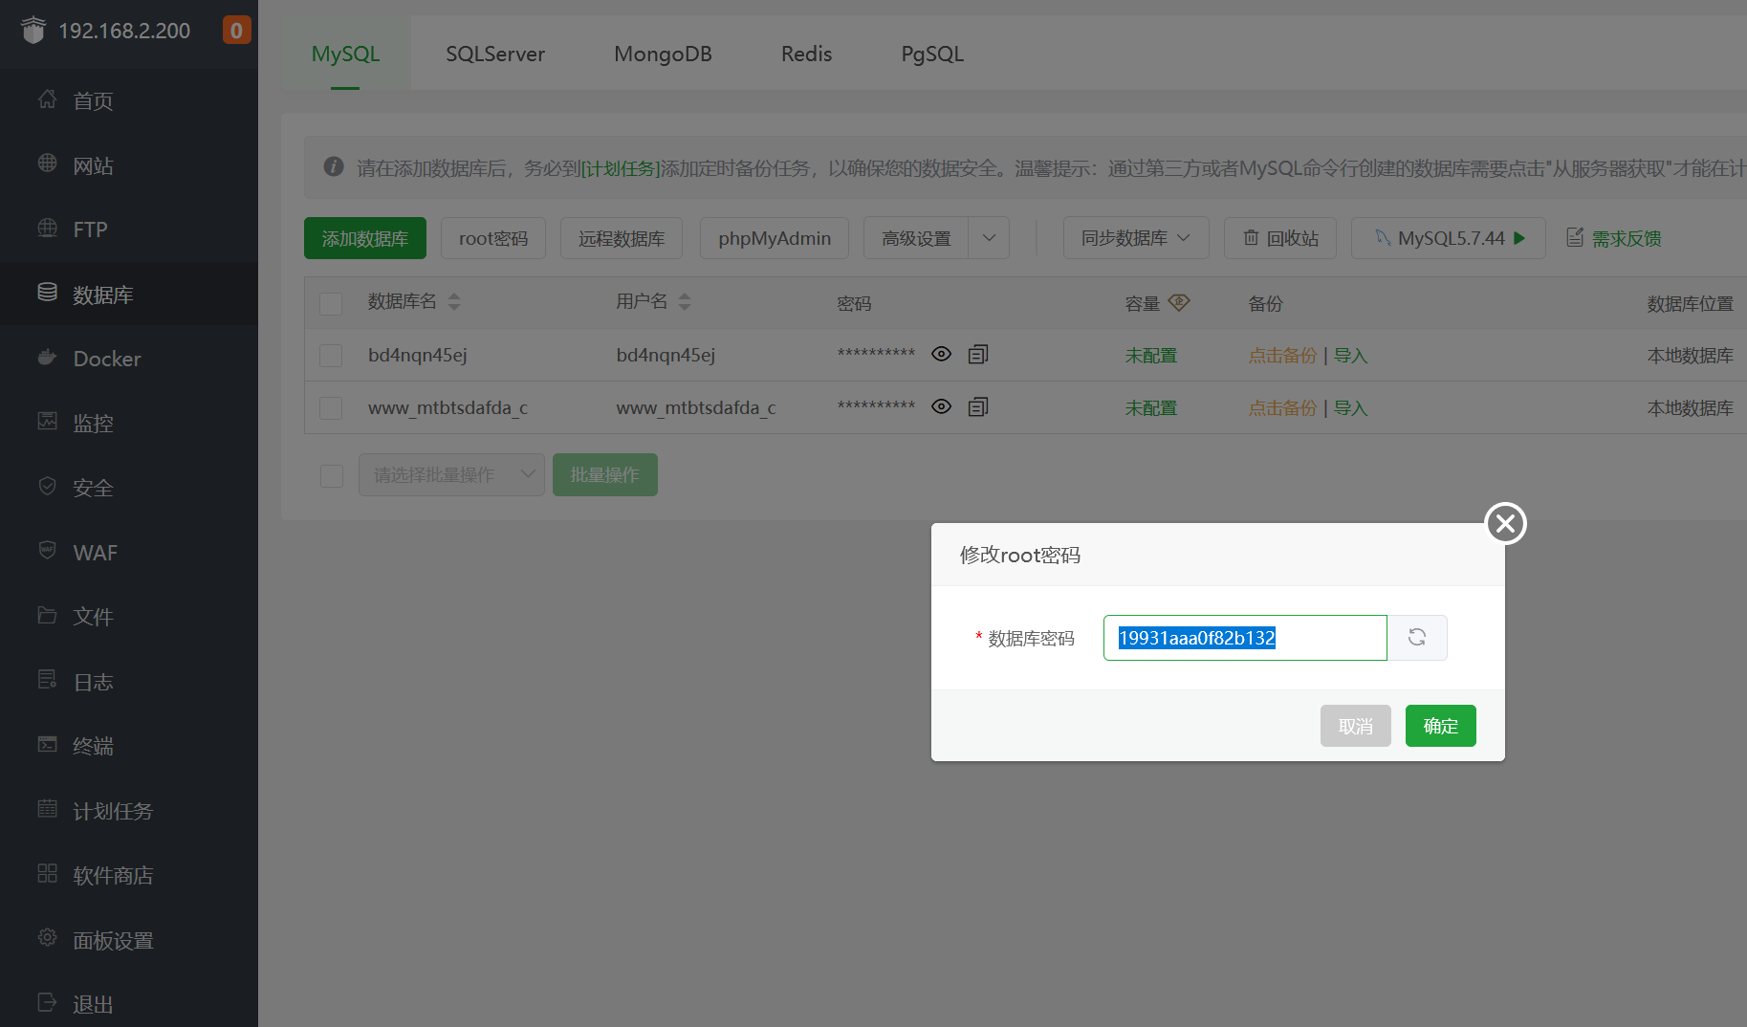The height and width of the screenshot is (1027, 1747).
Task: Click 点击备份 for bd4nqn45ej
Action: coord(1283,356)
